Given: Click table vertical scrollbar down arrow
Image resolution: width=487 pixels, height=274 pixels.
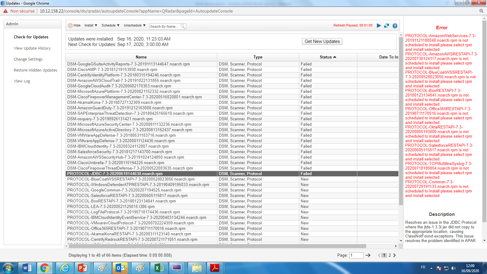Looking at the screenshot, I should pyautogui.click(x=401, y=241).
